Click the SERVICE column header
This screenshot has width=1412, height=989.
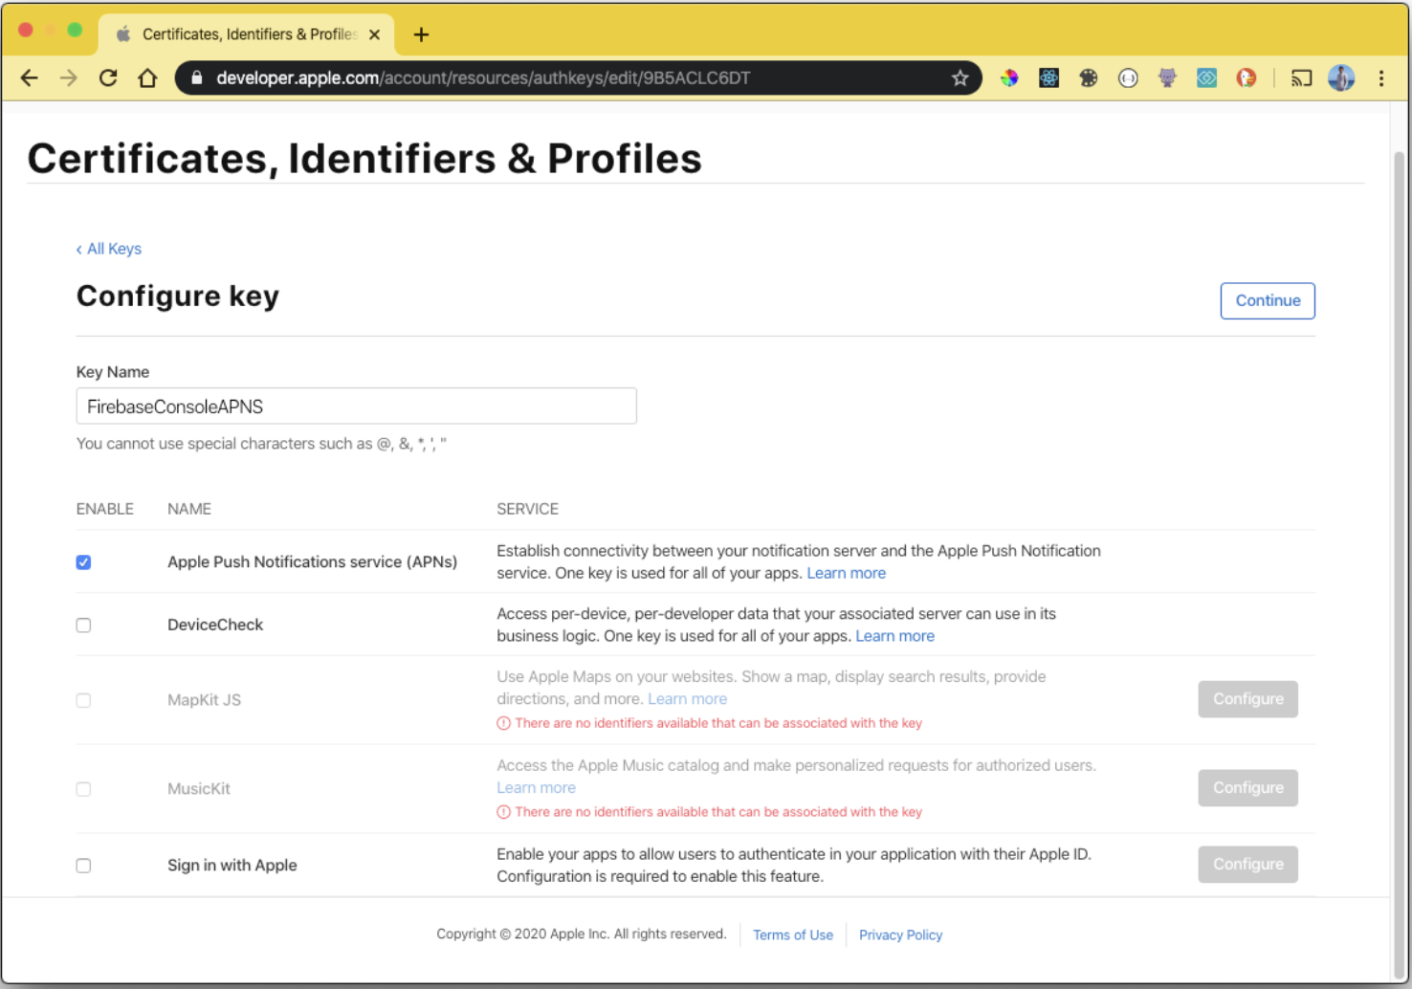(527, 510)
